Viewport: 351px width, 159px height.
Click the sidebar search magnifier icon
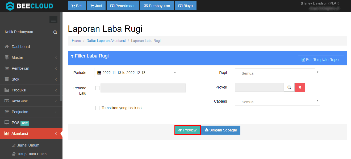[55, 32]
